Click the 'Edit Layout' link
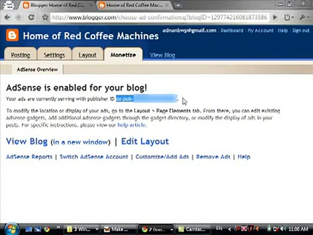Viewport: 313px width, 235px height. pos(145,141)
